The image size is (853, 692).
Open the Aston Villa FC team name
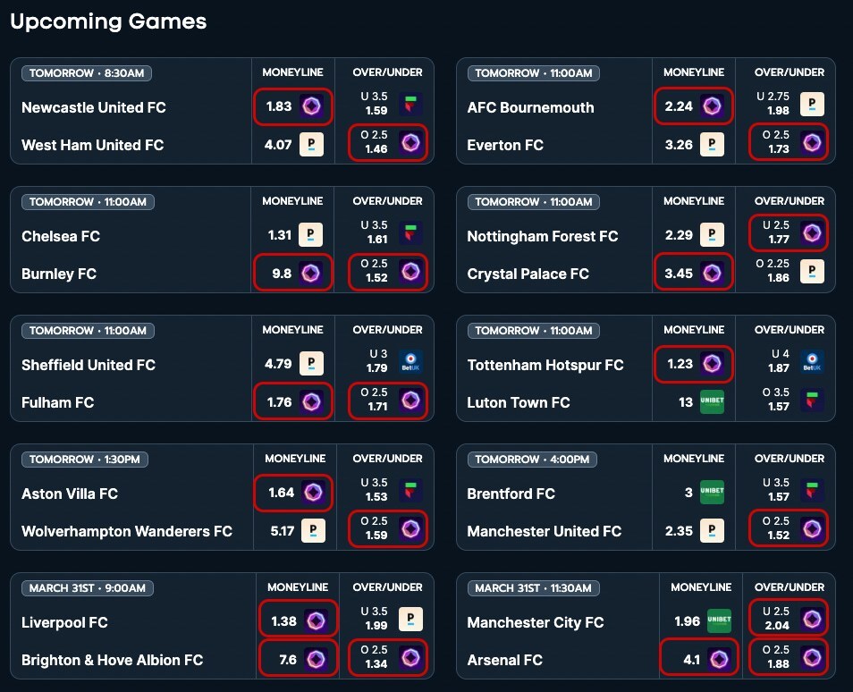point(70,494)
